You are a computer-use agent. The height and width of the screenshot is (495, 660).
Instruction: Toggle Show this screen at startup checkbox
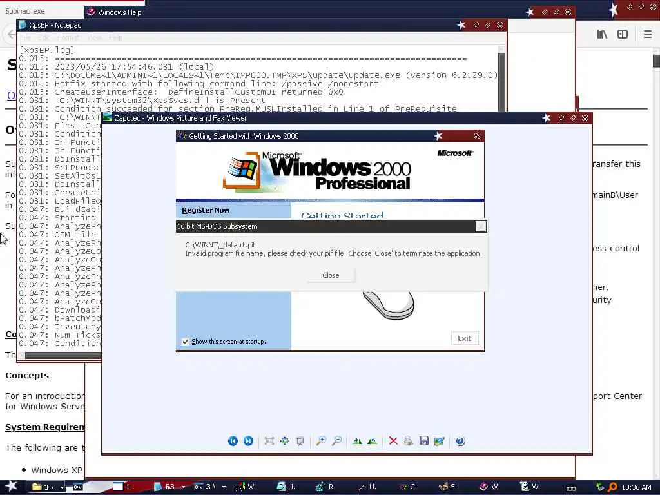185,342
